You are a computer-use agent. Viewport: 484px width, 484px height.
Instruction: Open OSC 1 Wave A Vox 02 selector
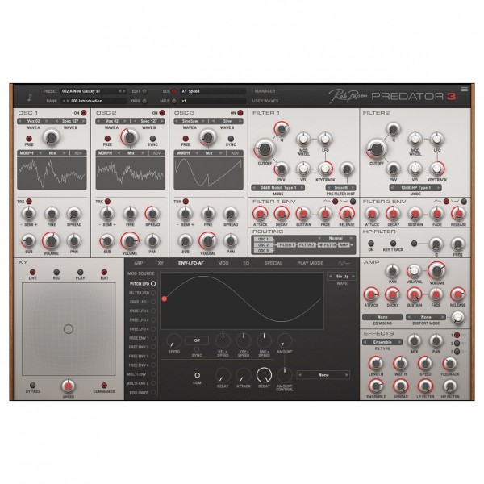[34, 121]
